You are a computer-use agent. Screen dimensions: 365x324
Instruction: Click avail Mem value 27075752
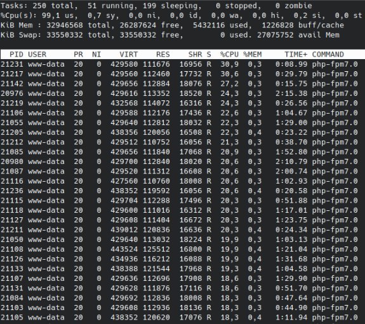pyautogui.click(x=275, y=35)
